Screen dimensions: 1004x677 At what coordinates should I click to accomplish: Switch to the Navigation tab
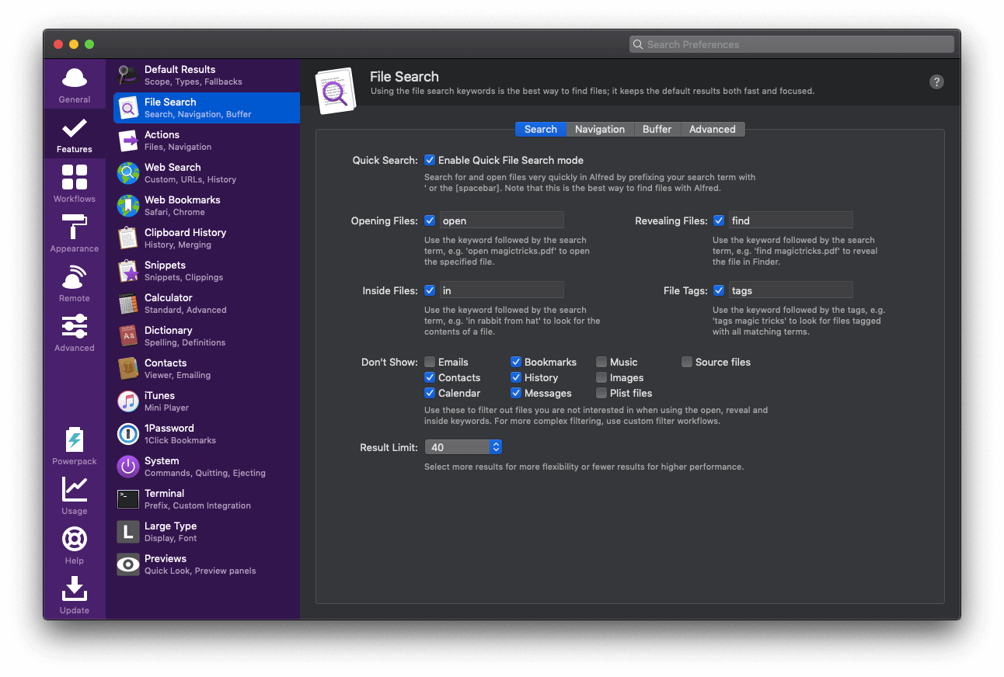tap(600, 129)
